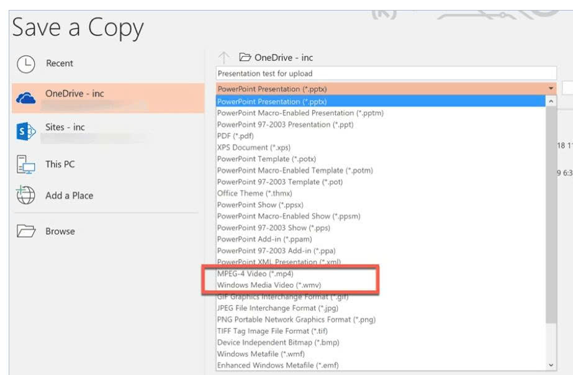This screenshot has width=573, height=375.
Task: Select Enhanced Windows Metafile (*.emf) option
Action: click(277, 365)
